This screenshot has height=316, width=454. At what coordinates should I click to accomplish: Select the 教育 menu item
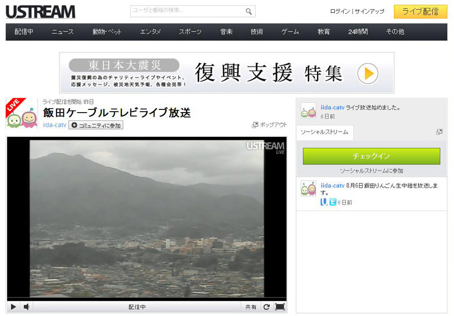tap(323, 31)
